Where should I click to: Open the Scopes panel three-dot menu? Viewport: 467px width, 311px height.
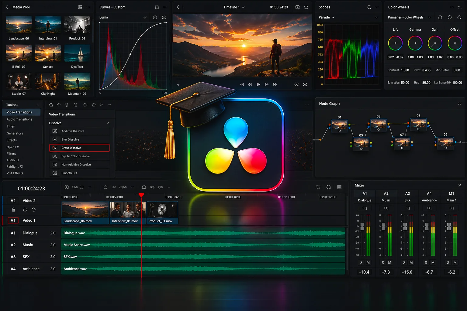point(377,7)
